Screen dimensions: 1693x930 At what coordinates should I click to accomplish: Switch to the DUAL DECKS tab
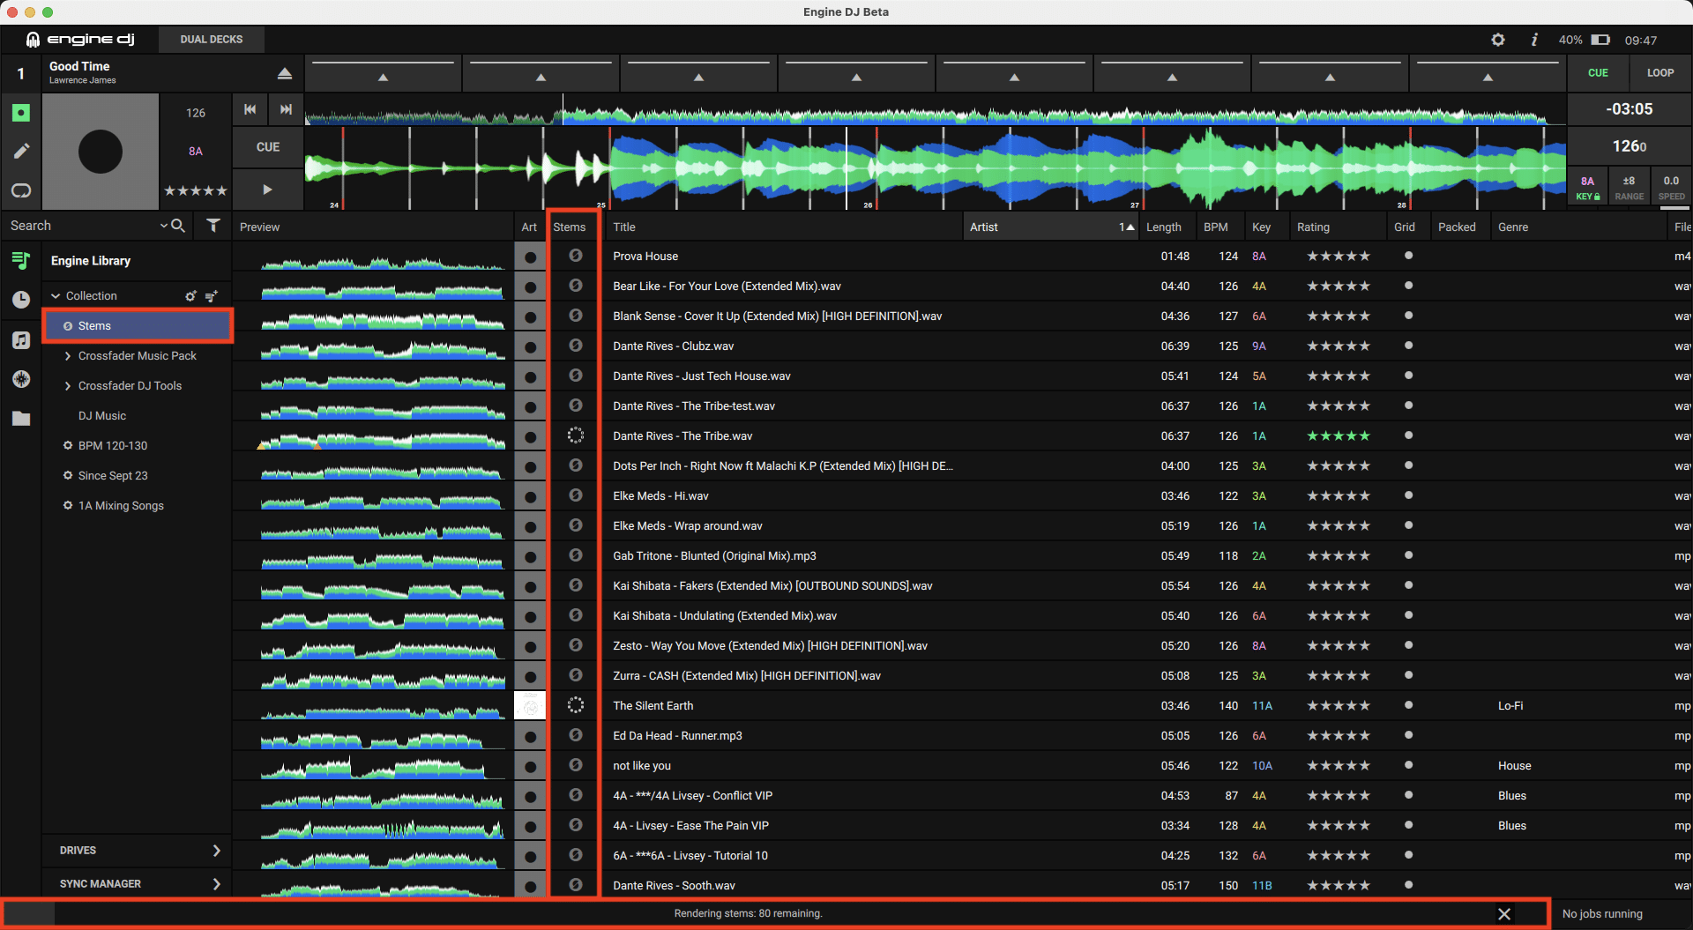pos(212,40)
